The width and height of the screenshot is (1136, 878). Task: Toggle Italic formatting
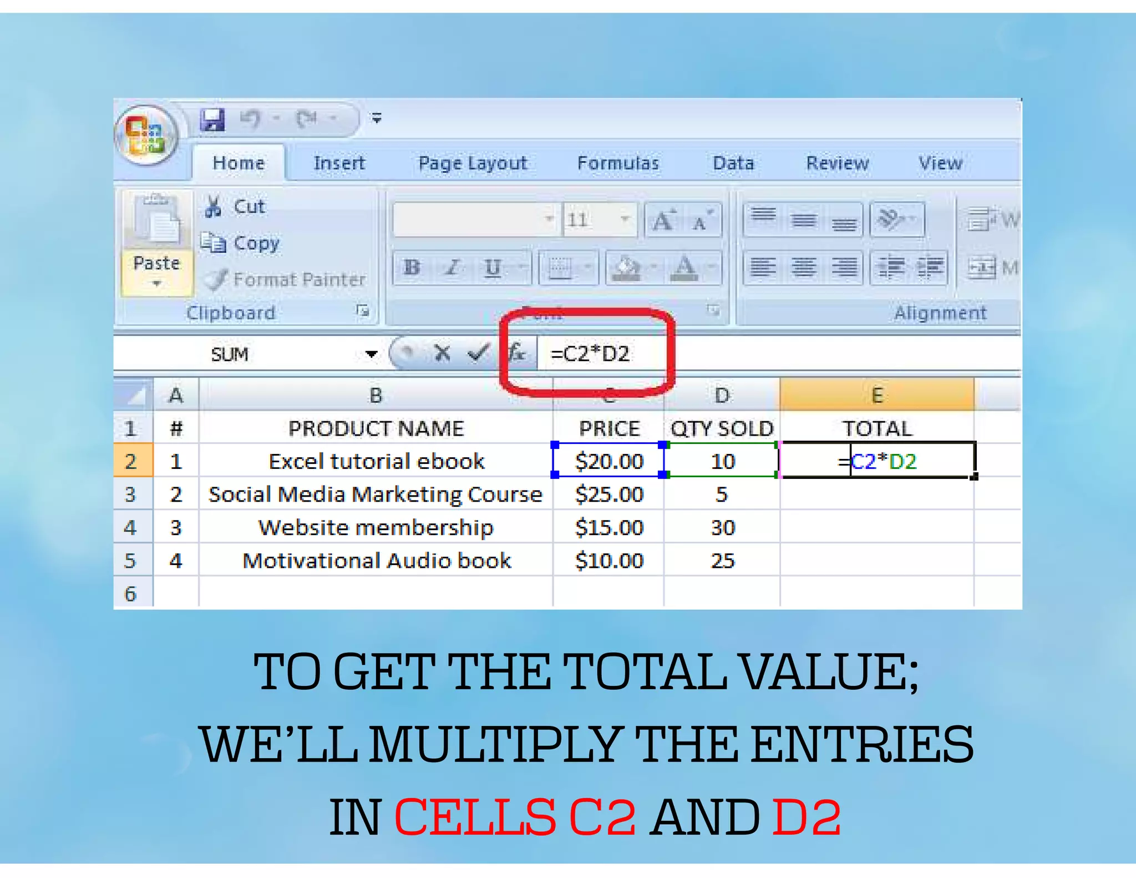click(453, 268)
